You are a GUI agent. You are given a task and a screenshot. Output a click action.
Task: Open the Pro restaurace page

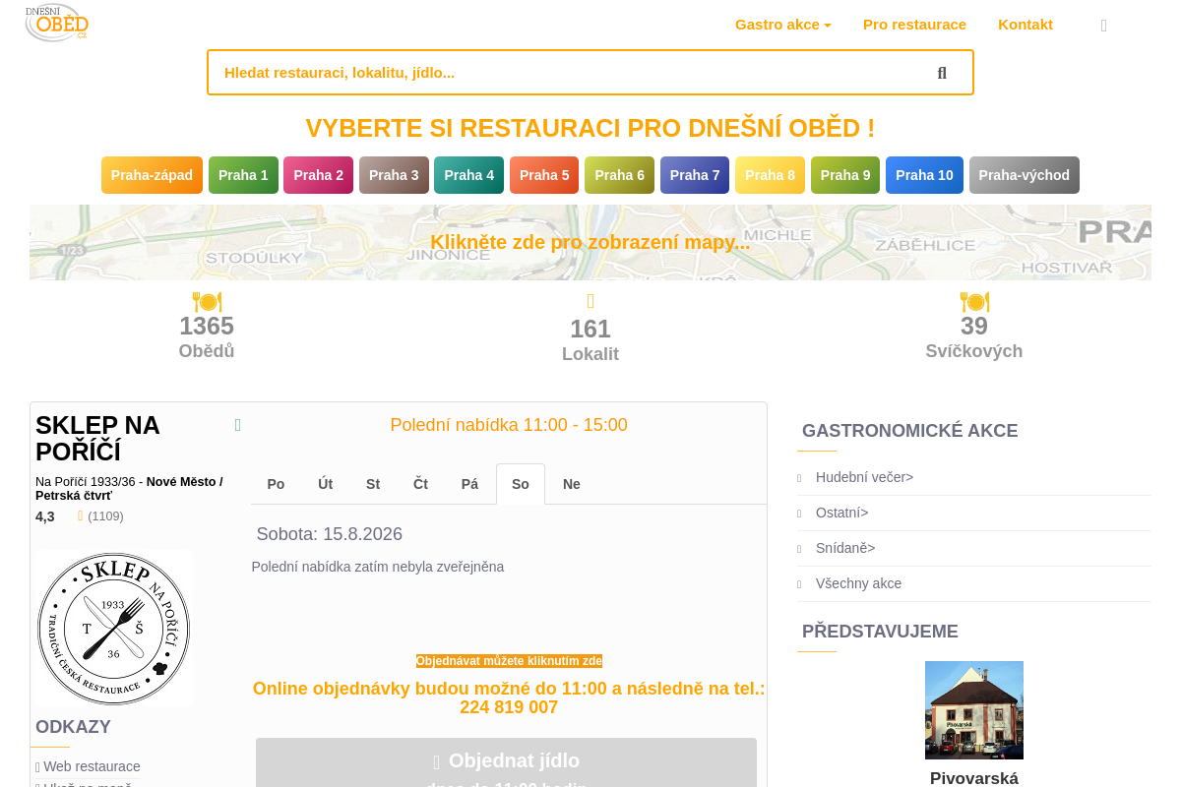click(914, 25)
